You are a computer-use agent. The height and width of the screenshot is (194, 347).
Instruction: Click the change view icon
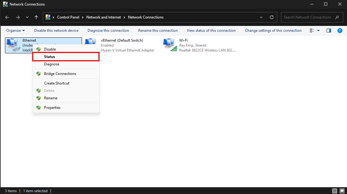[x=312, y=31]
